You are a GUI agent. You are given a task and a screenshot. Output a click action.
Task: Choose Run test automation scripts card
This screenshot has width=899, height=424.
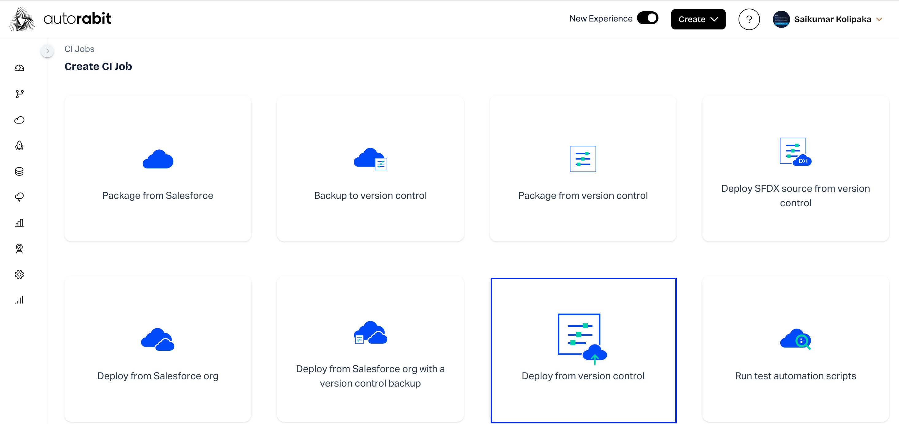coord(795,349)
